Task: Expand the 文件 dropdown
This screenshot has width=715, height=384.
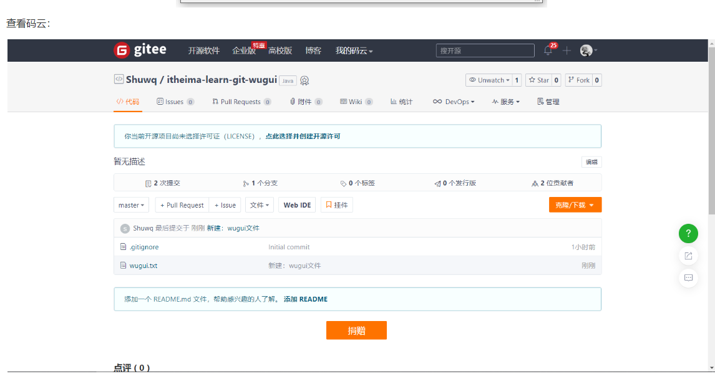Action: [260, 205]
